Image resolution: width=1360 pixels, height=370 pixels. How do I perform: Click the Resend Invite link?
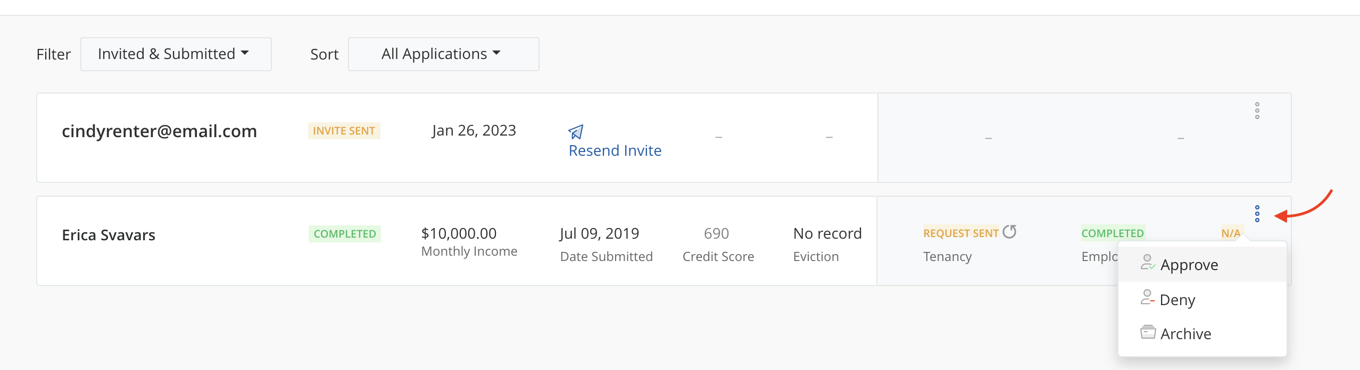pos(615,151)
